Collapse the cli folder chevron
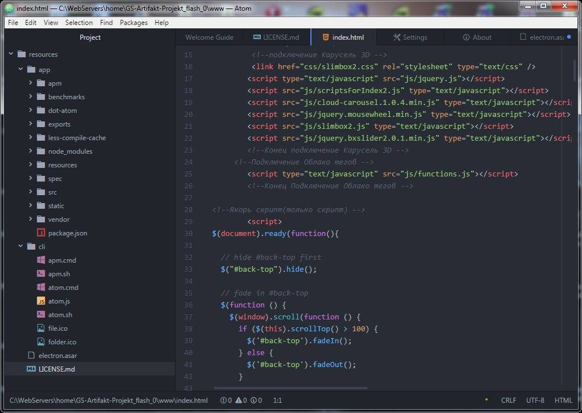 pyautogui.click(x=21, y=246)
